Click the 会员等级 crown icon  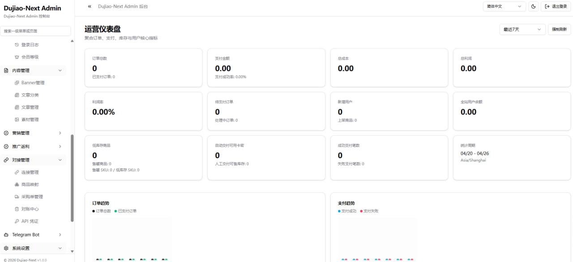coord(17,57)
